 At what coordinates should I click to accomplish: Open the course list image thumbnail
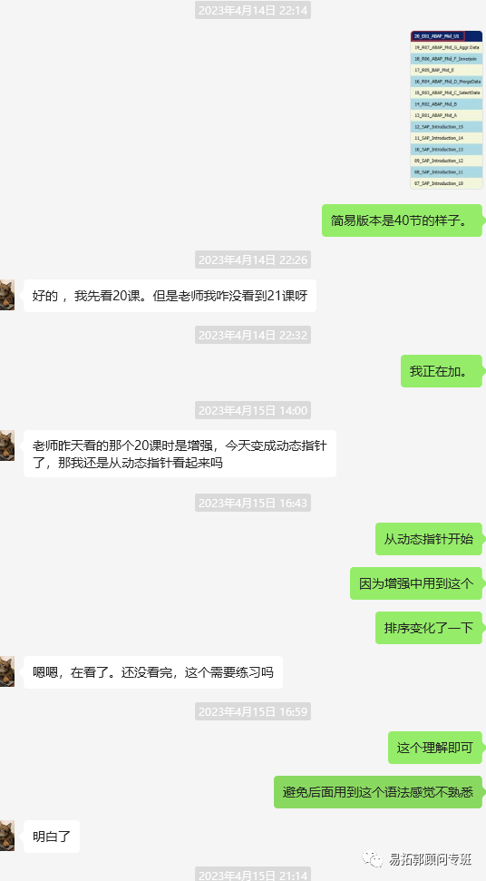(446, 110)
